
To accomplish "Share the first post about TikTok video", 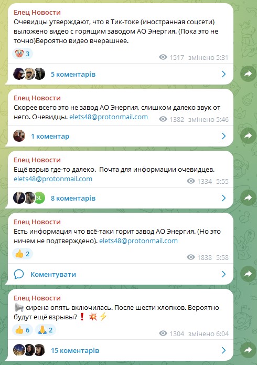I will coord(248,74).
